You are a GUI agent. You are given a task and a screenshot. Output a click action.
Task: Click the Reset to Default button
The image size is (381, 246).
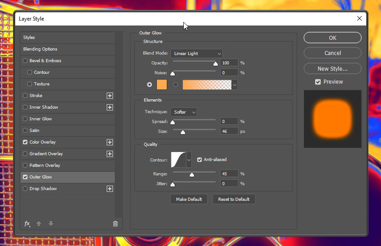pyautogui.click(x=234, y=199)
